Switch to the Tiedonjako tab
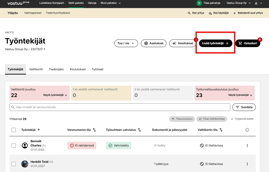Screen dimensions: 269x172 pyautogui.click(x=56, y=70)
